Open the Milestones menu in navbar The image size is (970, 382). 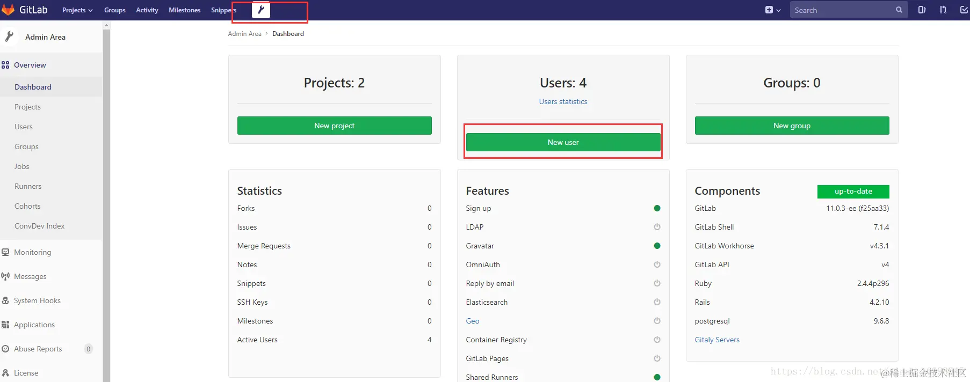coord(184,10)
